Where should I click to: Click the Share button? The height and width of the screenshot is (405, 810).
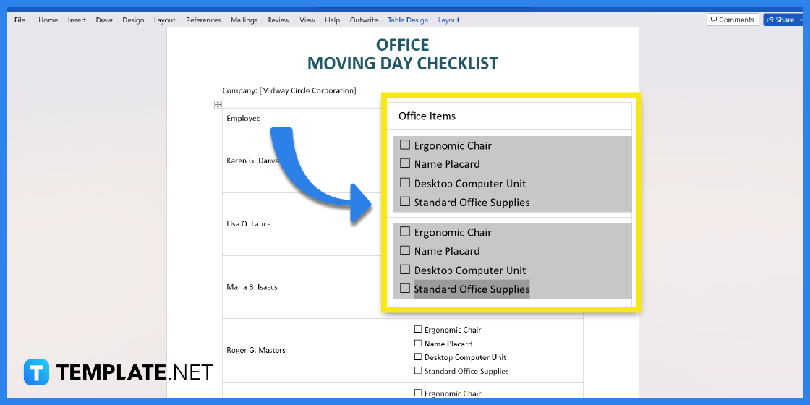(x=783, y=20)
